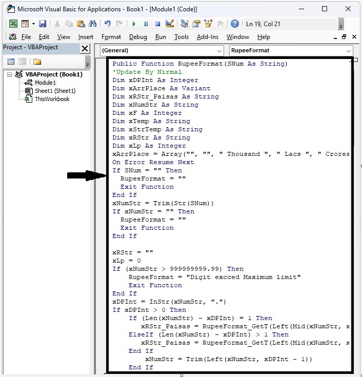This screenshot has width=362, height=377.
Task: Click the line xDPInt = InStr(xNumStr, ".")
Action: point(169,302)
